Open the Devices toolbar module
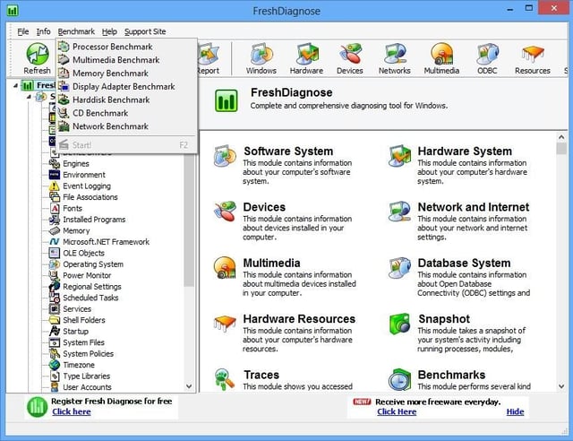573x441 pixels. [x=350, y=58]
